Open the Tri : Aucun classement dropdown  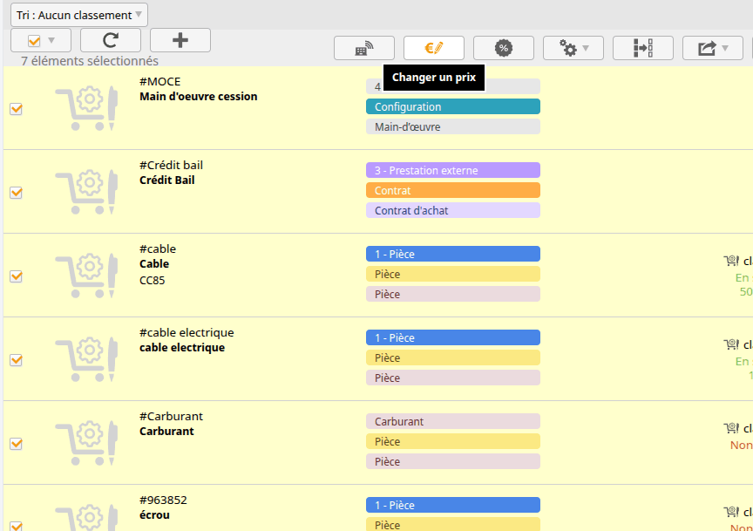pyautogui.click(x=79, y=15)
